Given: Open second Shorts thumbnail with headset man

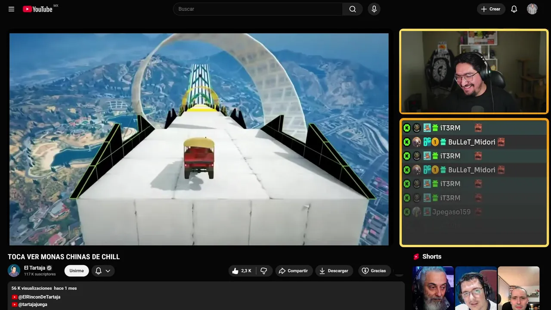Looking at the screenshot, I should coord(476,288).
